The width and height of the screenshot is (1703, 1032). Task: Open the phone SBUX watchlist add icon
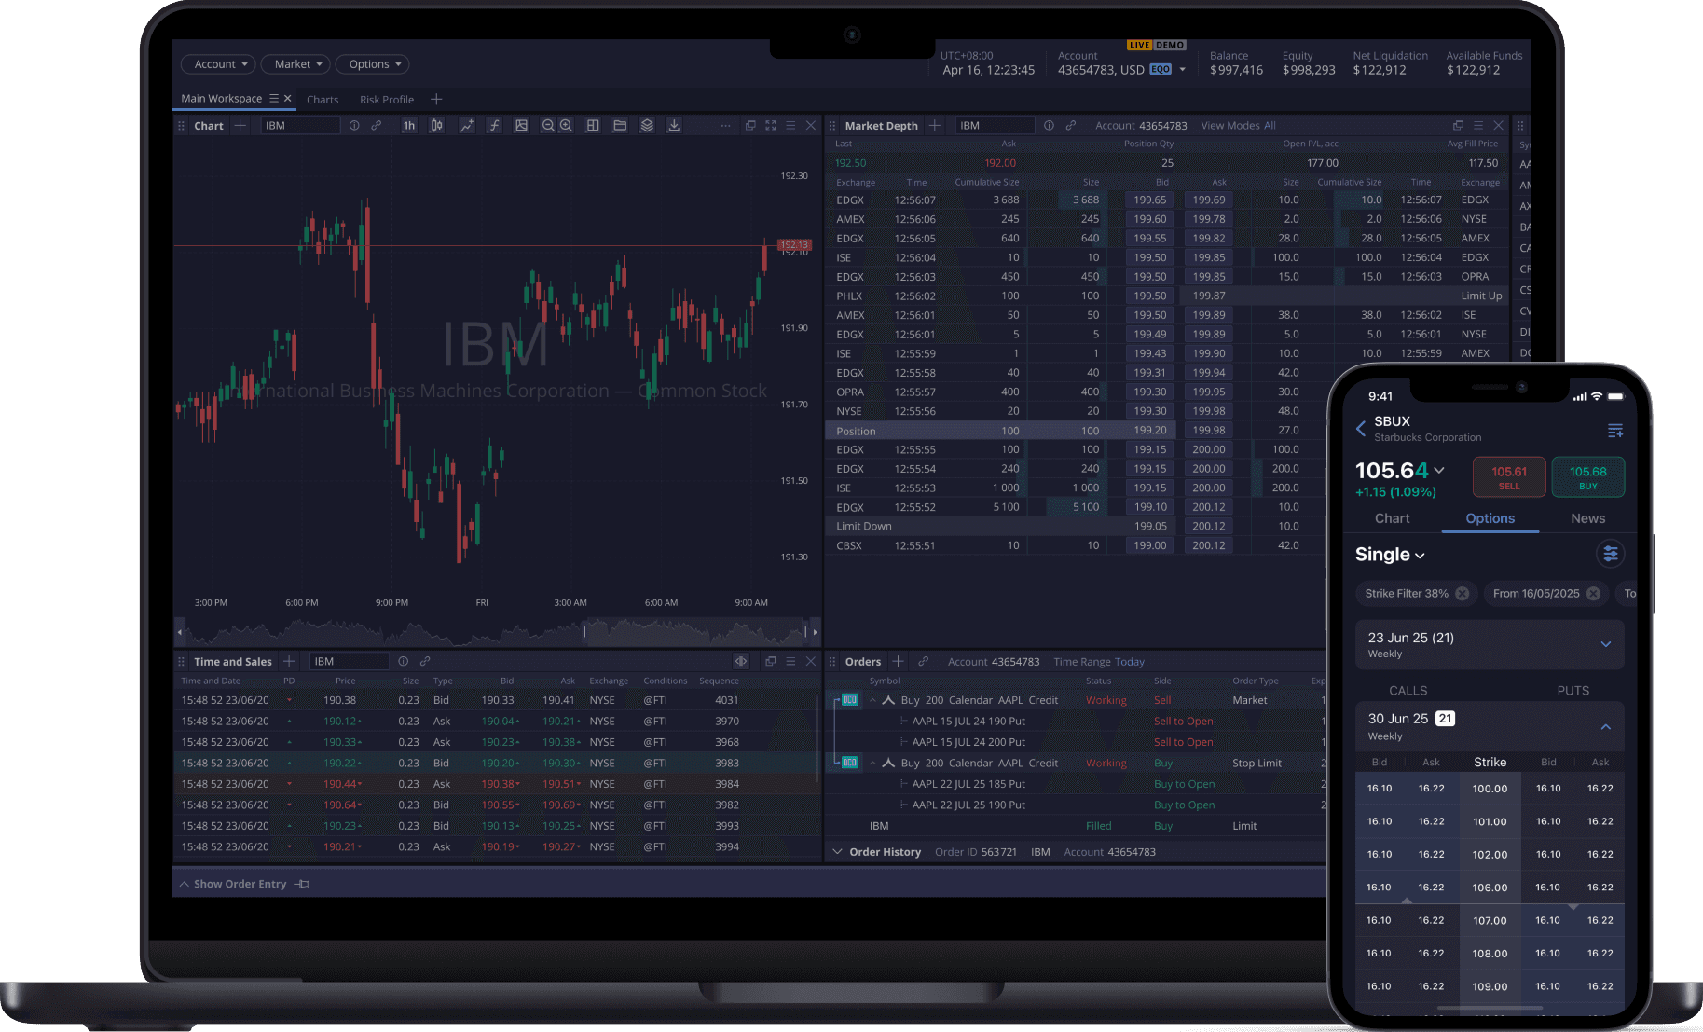click(x=1615, y=430)
